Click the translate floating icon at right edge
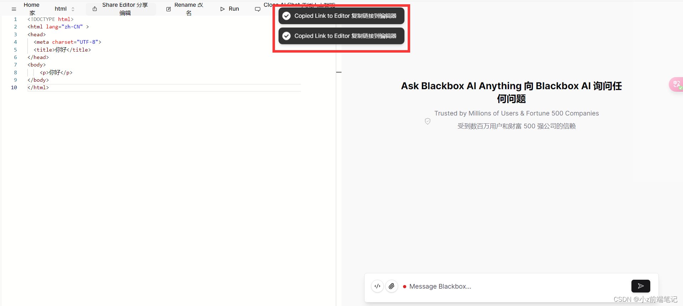 [676, 84]
